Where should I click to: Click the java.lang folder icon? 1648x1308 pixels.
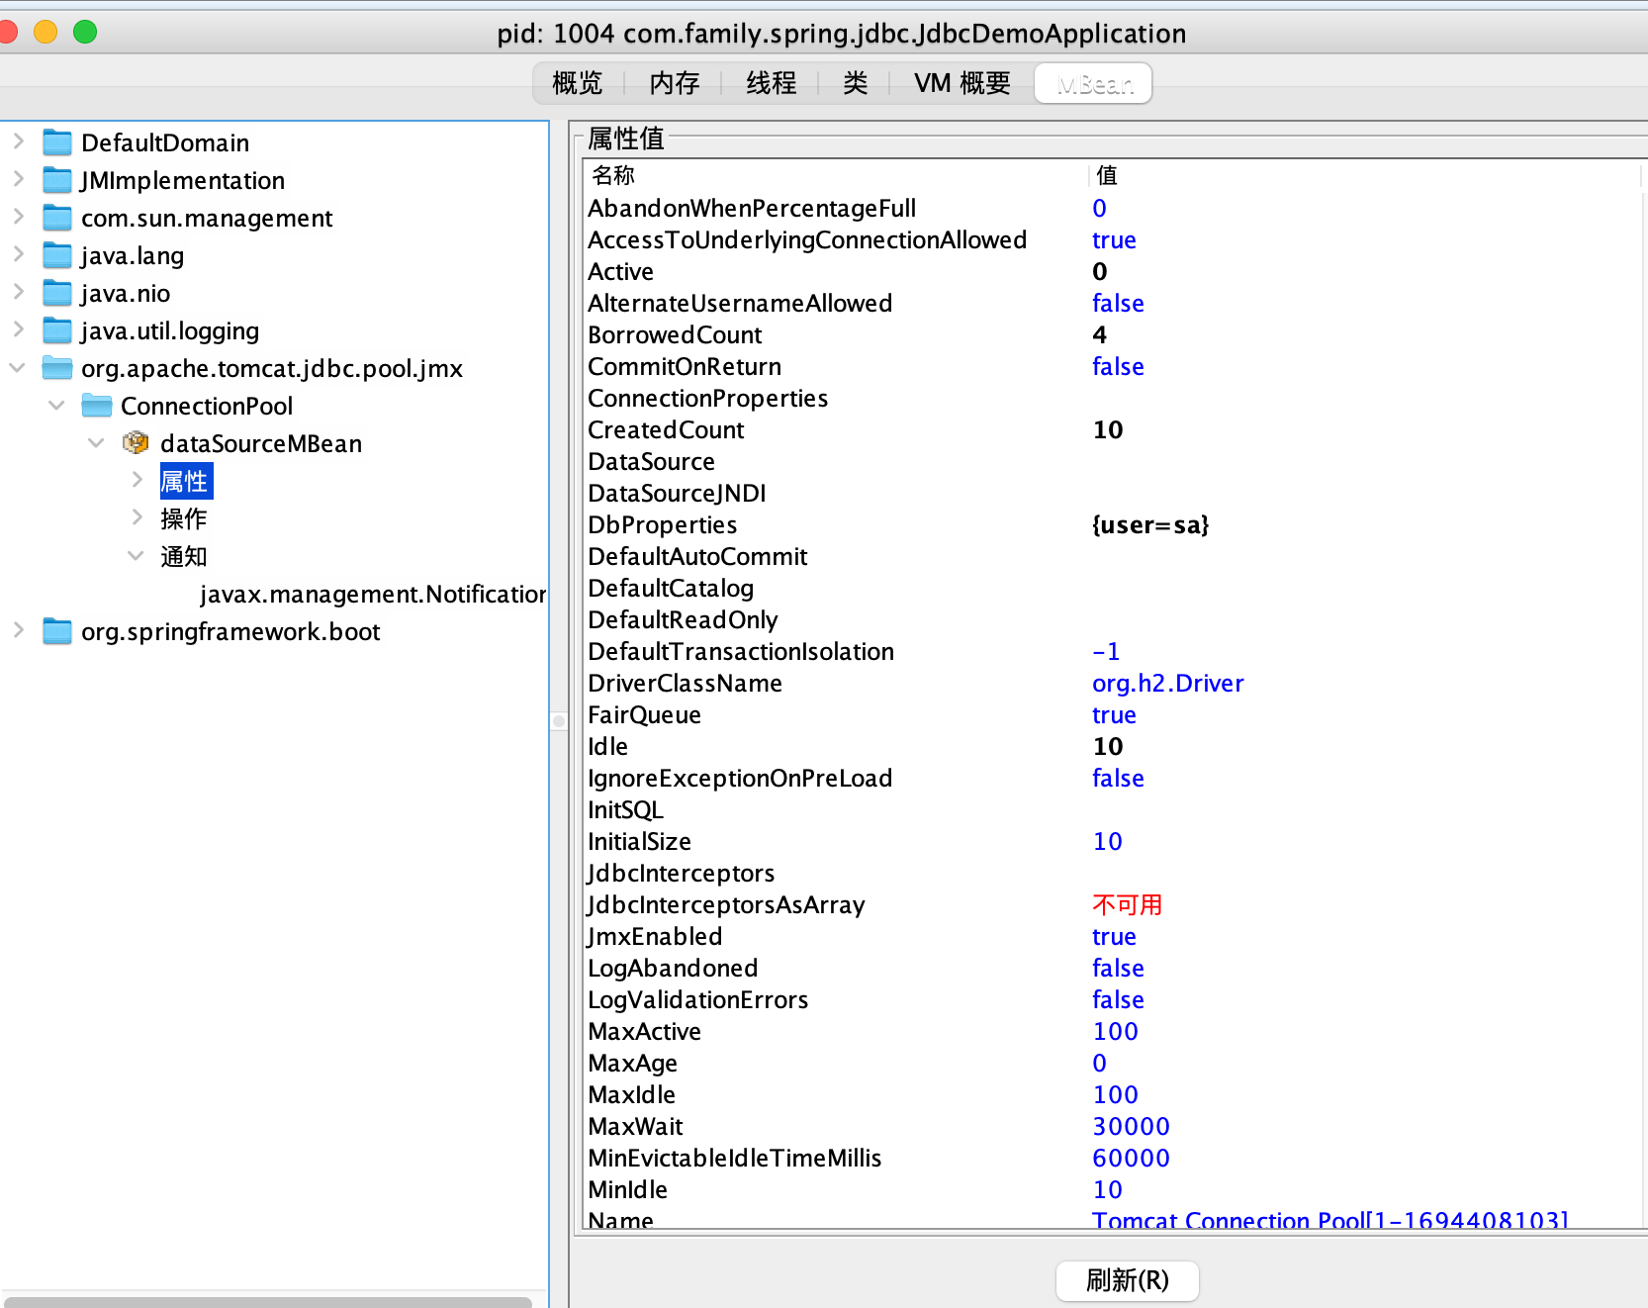pos(57,255)
